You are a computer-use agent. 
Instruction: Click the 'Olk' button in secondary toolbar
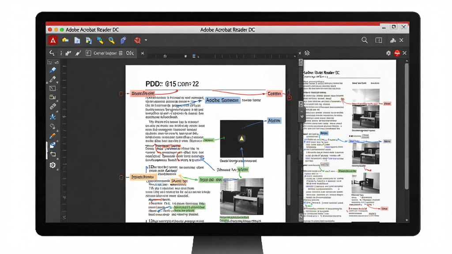(x=130, y=53)
